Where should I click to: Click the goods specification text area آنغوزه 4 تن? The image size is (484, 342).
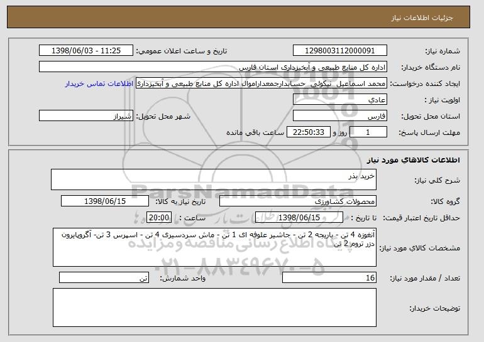[x=214, y=247]
